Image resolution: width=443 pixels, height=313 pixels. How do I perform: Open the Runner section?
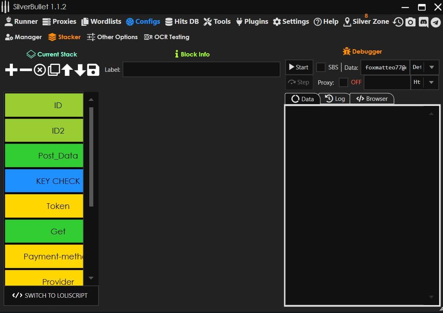pos(21,21)
